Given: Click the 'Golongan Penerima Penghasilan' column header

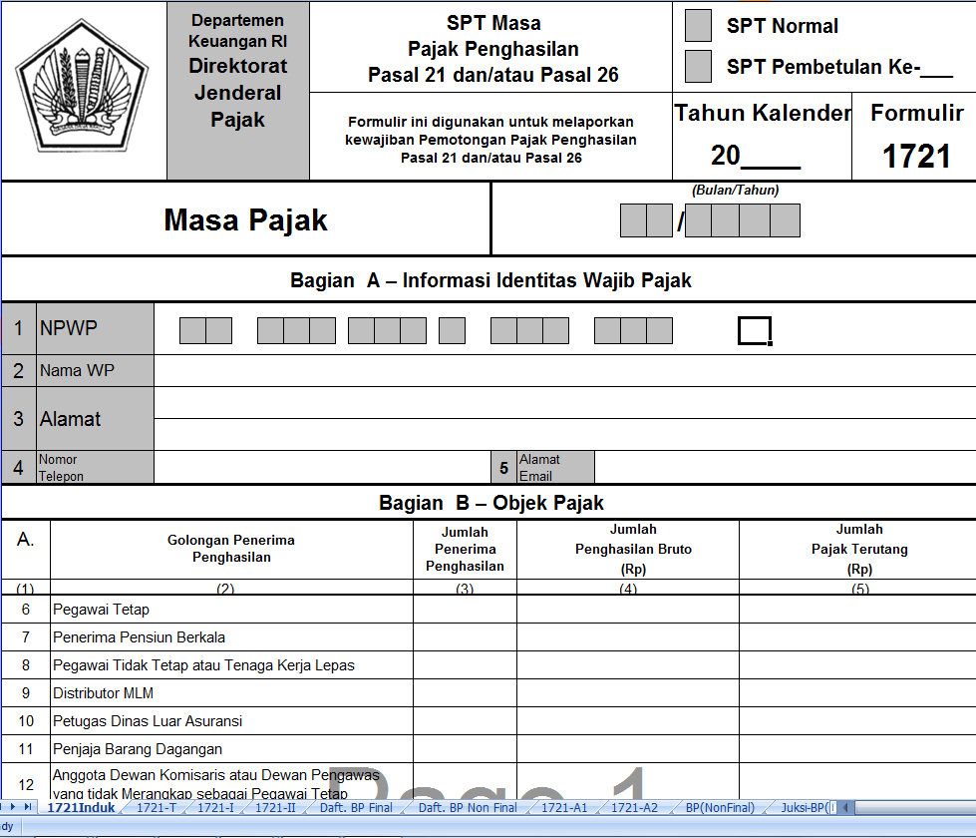Looking at the screenshot, I should tap(231, 549).
